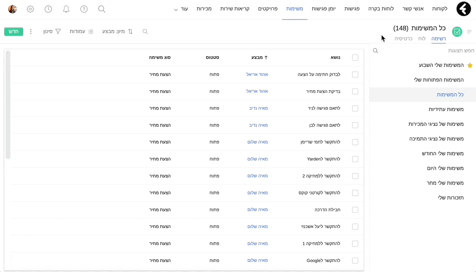
Task: Check the row לתאם פגישה לבן
Action: [x=355, y=125]
